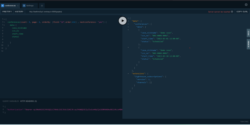Click case_nickname field in the query editor
Screen dimensions: 250x125
pos(19,28)
